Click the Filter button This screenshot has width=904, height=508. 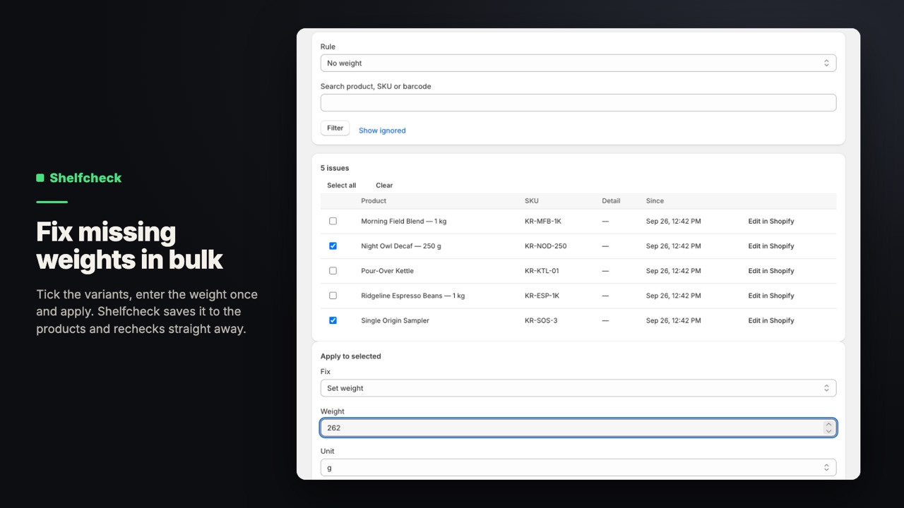pos(335,128)
